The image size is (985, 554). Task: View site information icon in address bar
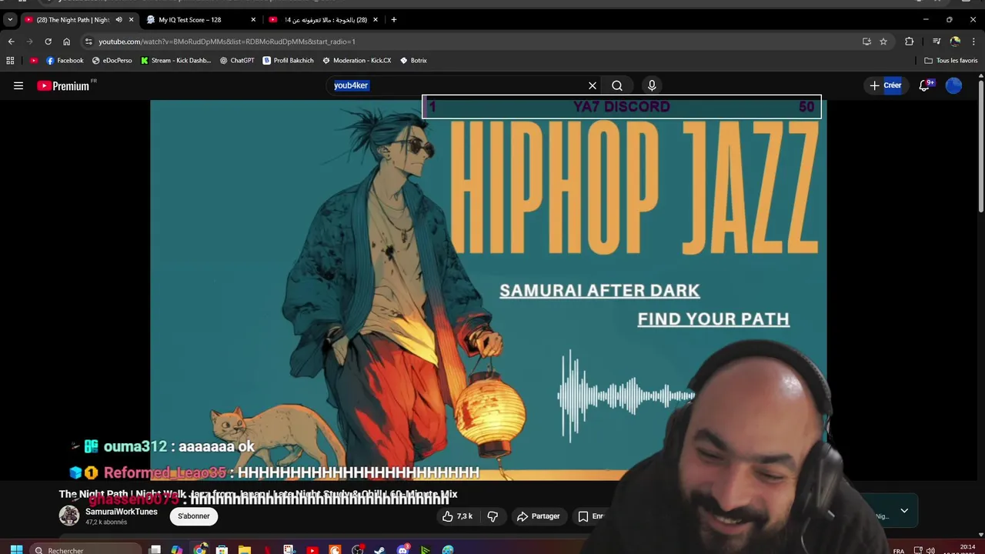[x=88, y=42]
